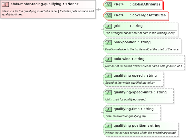Select the 'pole-wins : string' attribute name
The height and width of the screenshot is (138, 186).
coord(129,59)
